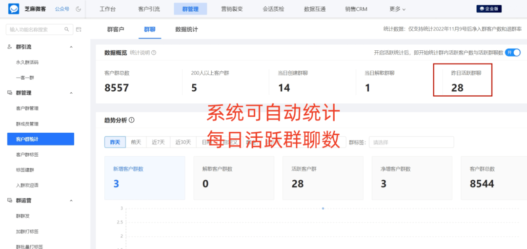
Task: Toggle dark mode with the moon icon
Action: click(x=79, y=9)
